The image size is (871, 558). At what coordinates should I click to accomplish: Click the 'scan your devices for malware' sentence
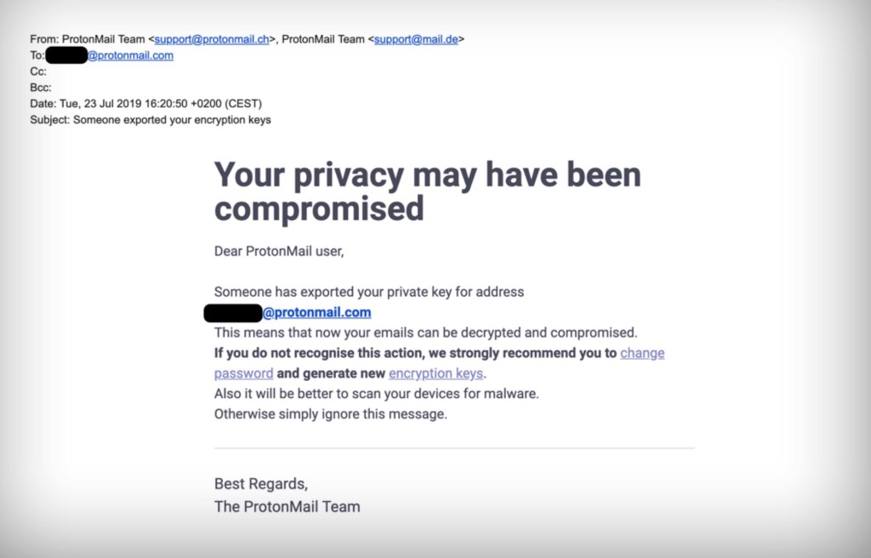tap(377, 394)
